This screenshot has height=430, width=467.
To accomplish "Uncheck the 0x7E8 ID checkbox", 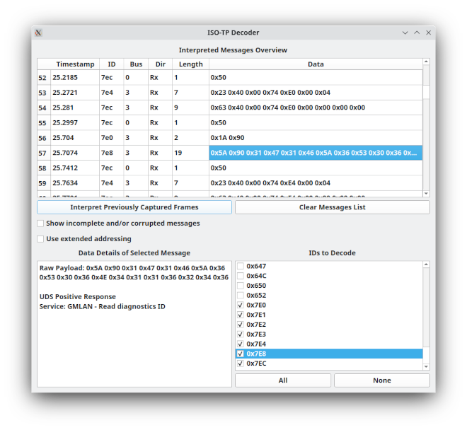I will click(x=241, y=354).
